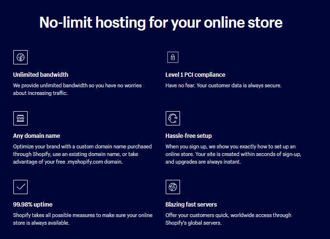Click the 'No-limit hosting for your online store' title
Screen dimensions: 330x239
click(161, 22)
